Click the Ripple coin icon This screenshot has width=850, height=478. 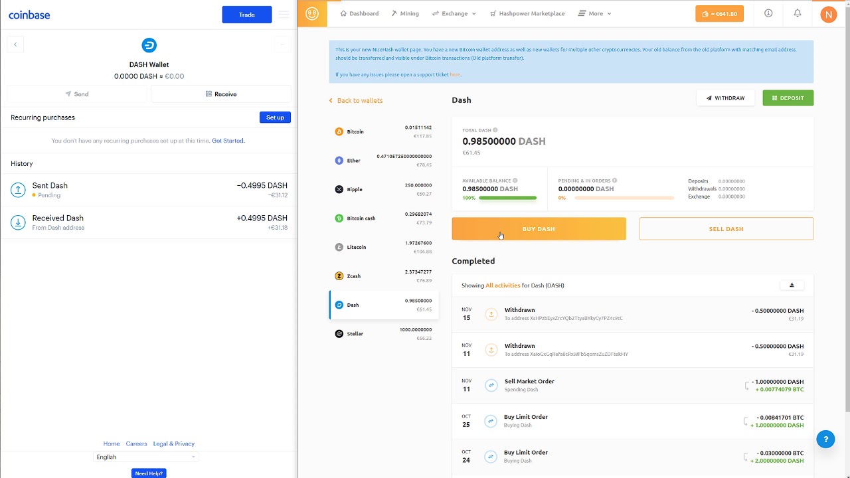[339, 189]
